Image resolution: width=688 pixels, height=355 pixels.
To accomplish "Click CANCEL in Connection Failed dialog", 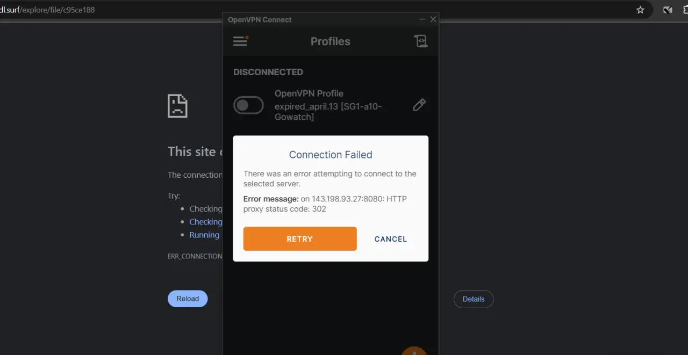I will click(x=391, y=239).
